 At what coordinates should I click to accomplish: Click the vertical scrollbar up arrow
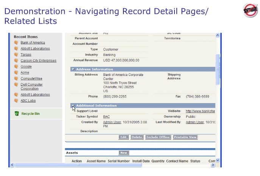[x=218, y=36]
